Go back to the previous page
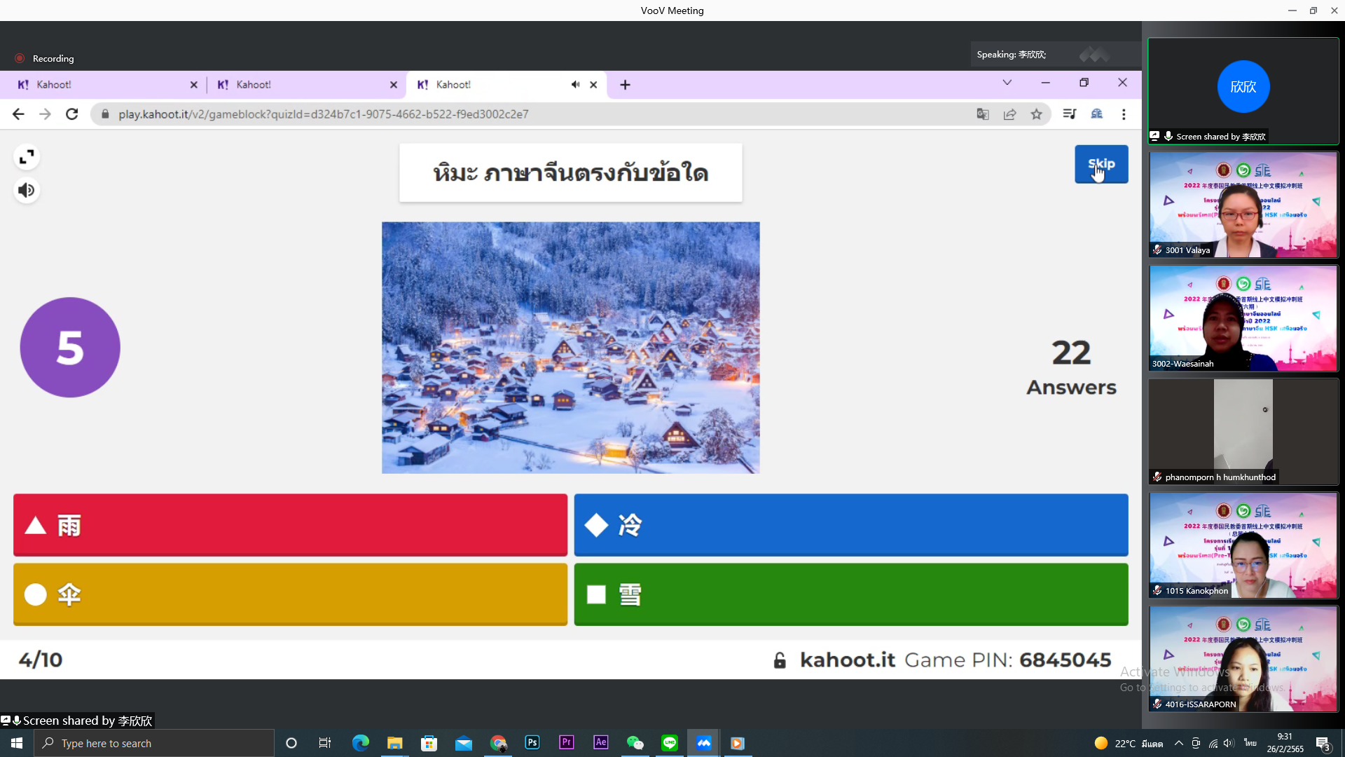 pos(18,114)
